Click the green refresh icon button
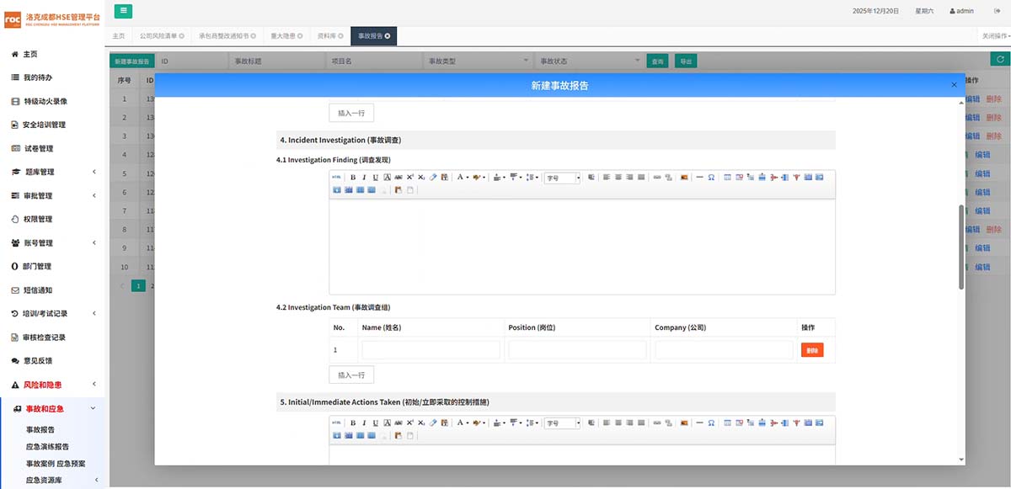The width and height of the screenshot is (1011, 489). (999, 60)
